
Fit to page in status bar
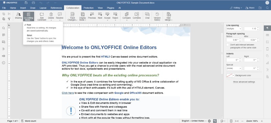coord(231,121)
